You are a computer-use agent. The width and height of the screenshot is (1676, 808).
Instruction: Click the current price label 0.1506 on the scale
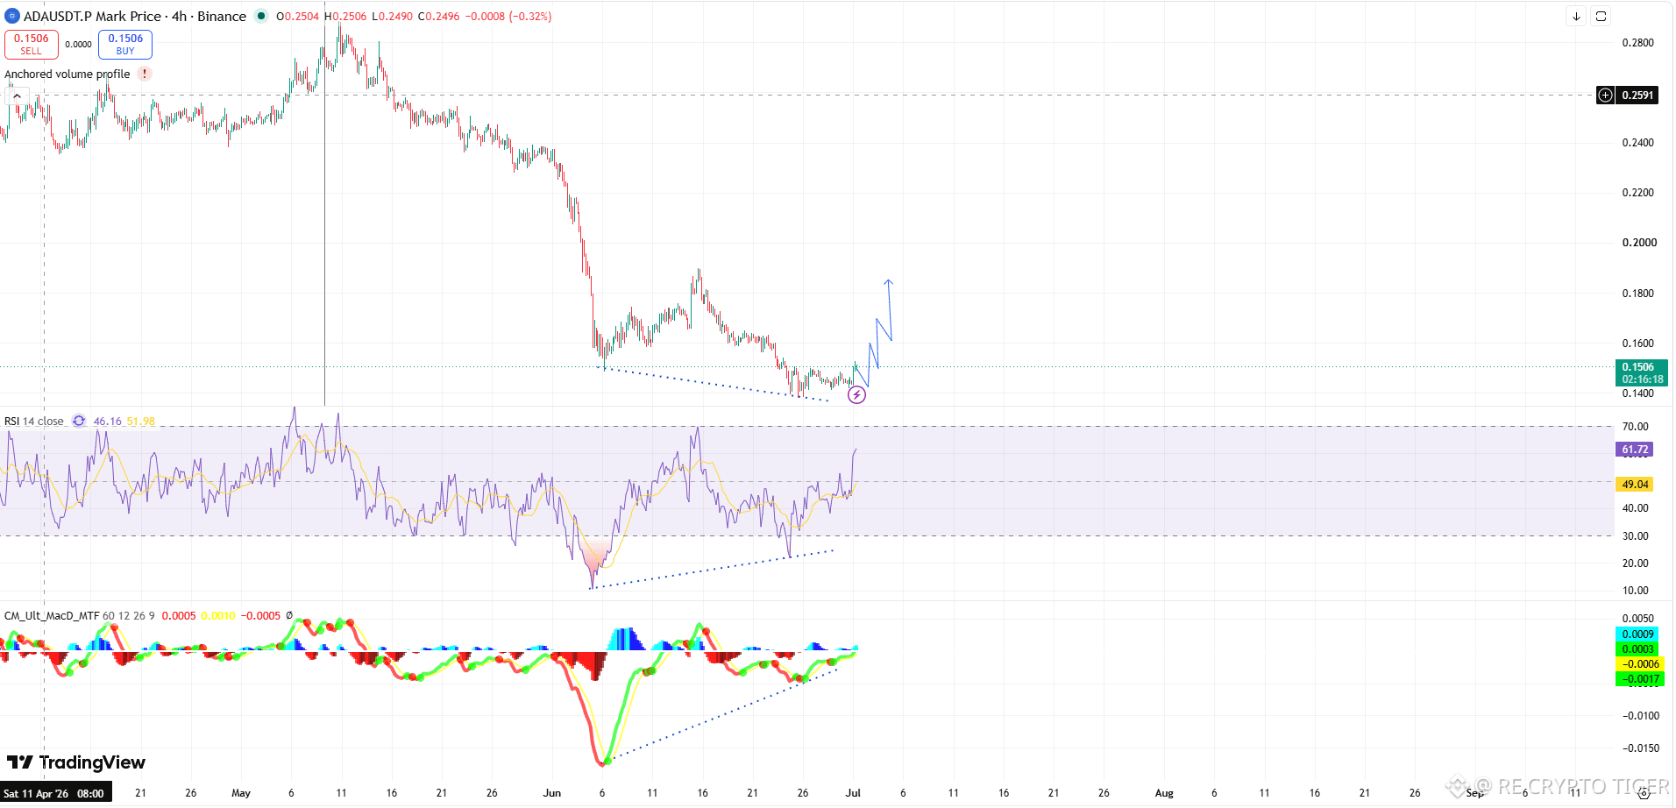pos(1641,373)
